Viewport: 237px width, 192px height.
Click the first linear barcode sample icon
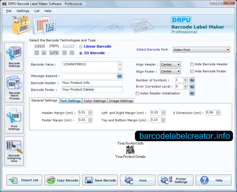[x=40, y=46]
